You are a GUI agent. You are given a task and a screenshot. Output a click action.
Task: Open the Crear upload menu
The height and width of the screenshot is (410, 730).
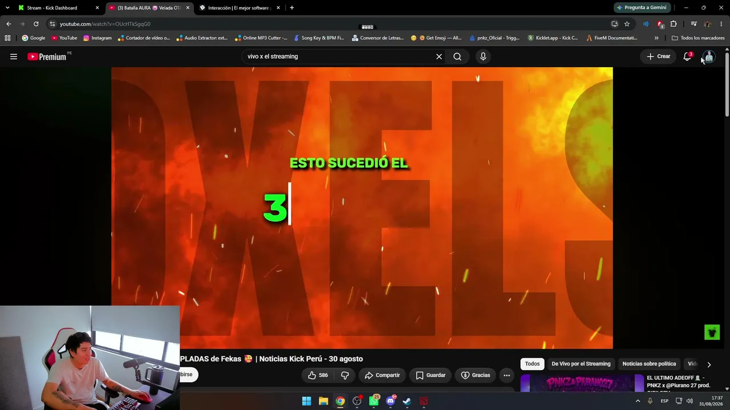(658, 56)
